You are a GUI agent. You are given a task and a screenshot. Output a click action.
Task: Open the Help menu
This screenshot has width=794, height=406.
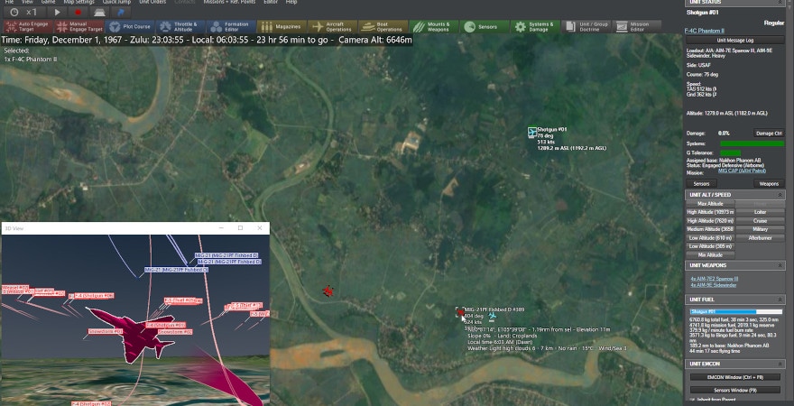[x=291, y=2]
